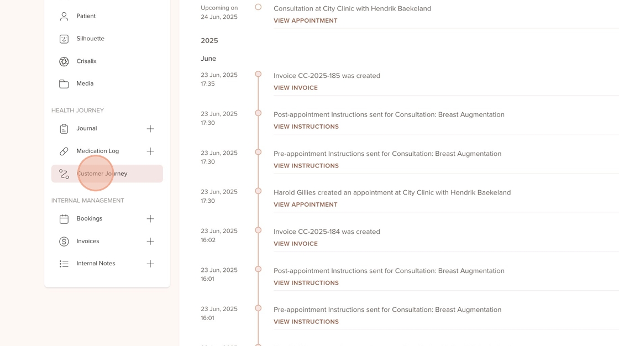Click the Crisalix swirl icon

click(64, 61)
